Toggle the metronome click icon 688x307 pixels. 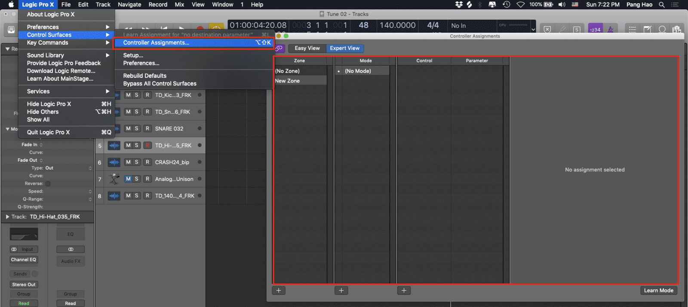point(611,29)
